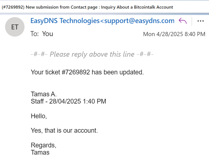Click ticket number (#7269892) in subject

(13, 7)
